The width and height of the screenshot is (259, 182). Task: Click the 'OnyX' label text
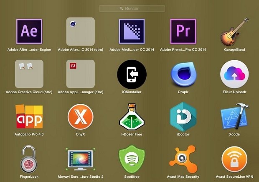click(80, 134)
